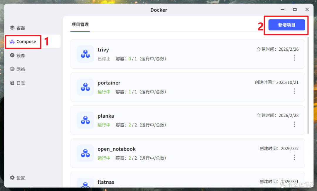Open the open_notebook project name
Image resolution: width=317 pixels, height=191 pixels.
coord(117,149)
